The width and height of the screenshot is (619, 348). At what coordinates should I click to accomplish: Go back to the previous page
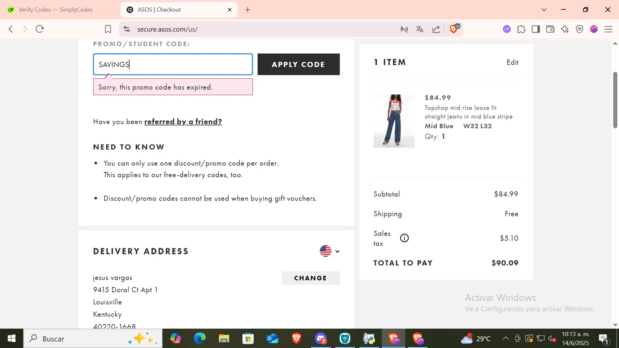click(x=11, y=29)
